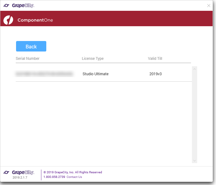Click the scroll down arrow of license list

[194, 161]
